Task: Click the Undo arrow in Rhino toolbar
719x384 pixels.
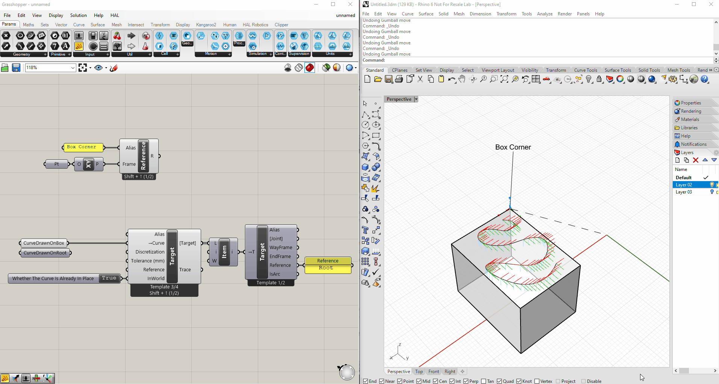Action: coord(451,79)
